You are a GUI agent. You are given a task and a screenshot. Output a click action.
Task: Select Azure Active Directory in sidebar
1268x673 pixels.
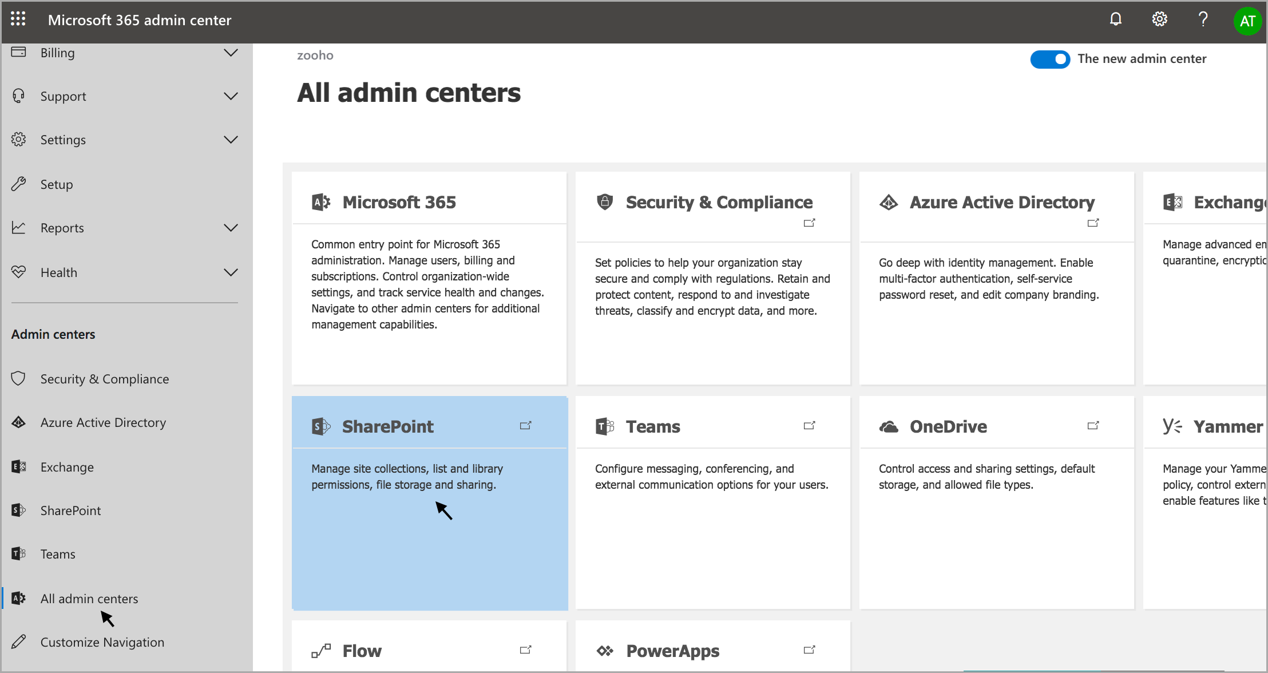coord(103,422)
